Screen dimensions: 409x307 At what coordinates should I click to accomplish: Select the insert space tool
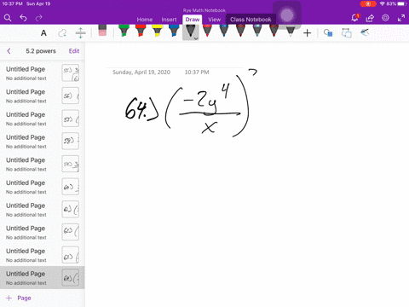pyautogui.click(x=81, y=33)
